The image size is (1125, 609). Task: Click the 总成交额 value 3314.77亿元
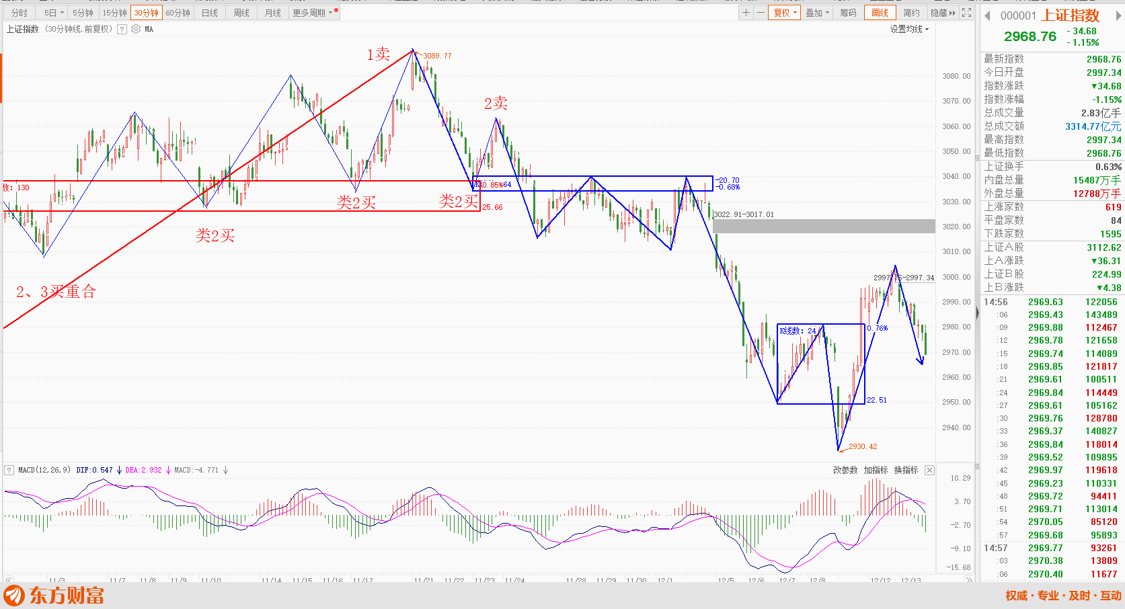(x=1093, y=126)
